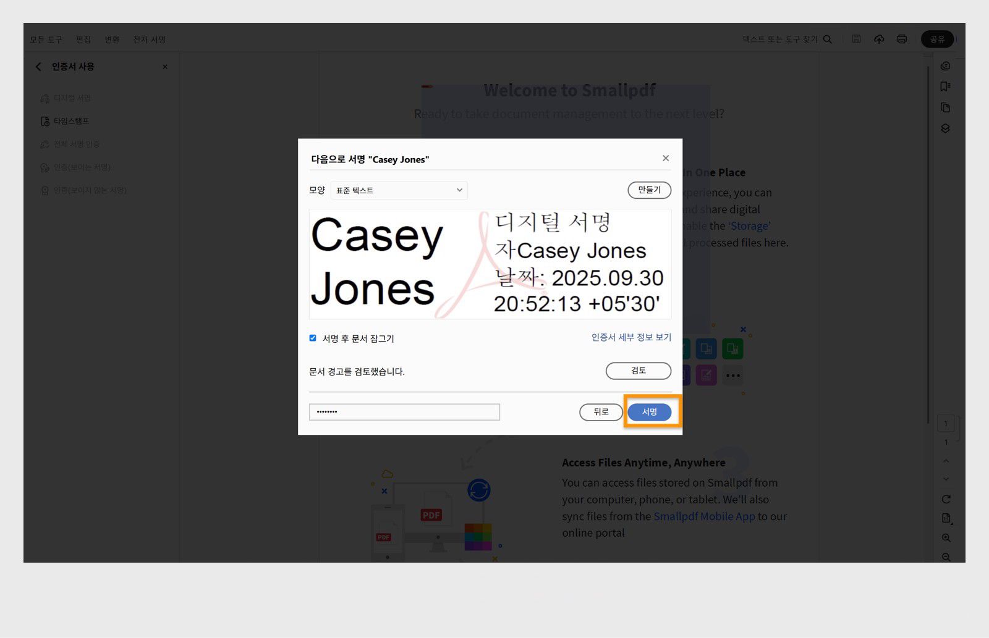Click the Smallpdf Mobile App link
989x638 pixels.
704,516
